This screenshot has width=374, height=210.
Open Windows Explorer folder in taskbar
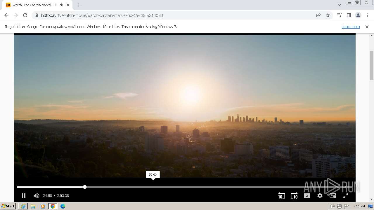pos(33,206)
